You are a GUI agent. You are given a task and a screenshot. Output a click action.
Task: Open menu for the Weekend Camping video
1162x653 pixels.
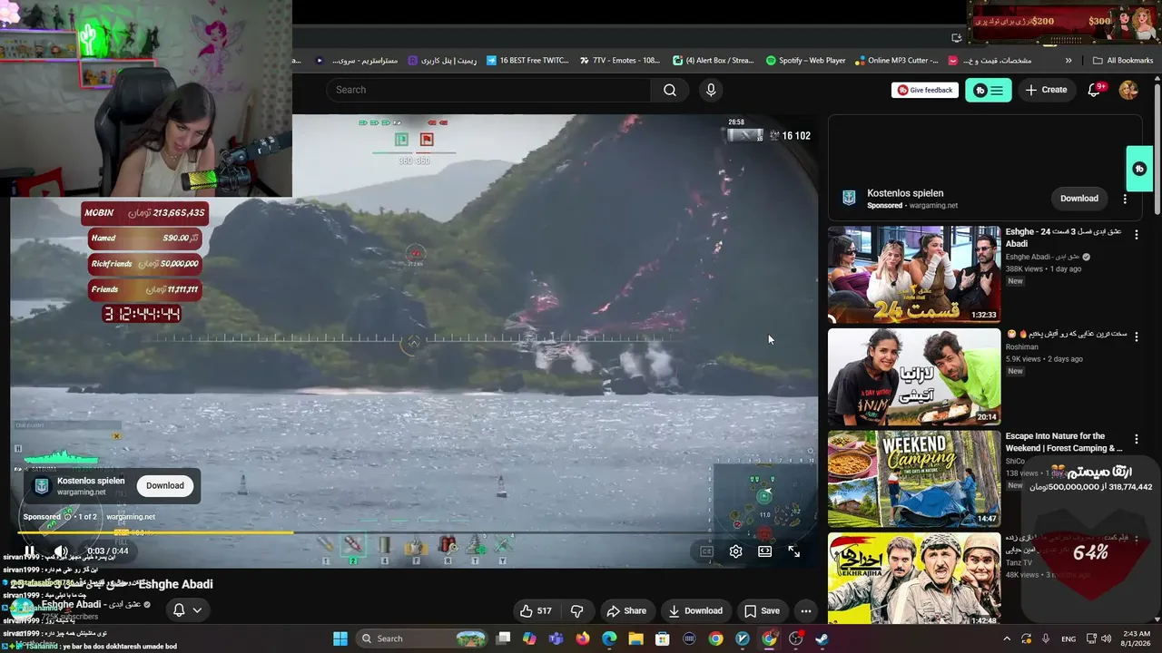point(1136,439)
